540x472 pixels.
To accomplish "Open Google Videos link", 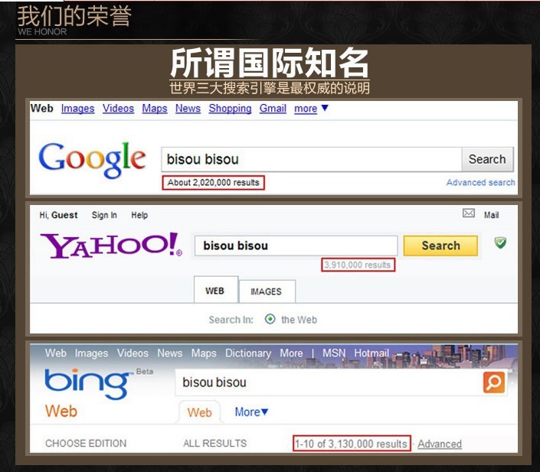I will click(x=118, y=109).
